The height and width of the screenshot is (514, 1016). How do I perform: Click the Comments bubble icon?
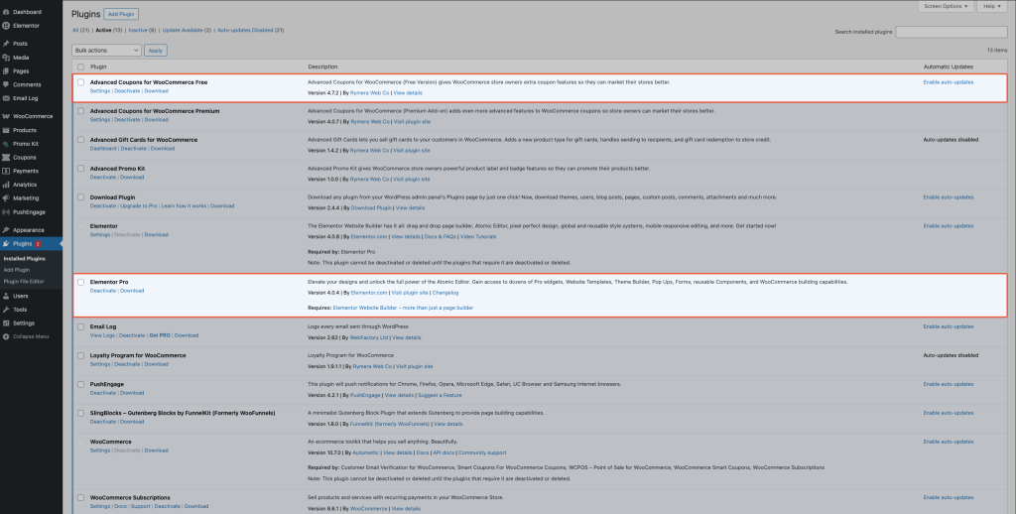6,85
